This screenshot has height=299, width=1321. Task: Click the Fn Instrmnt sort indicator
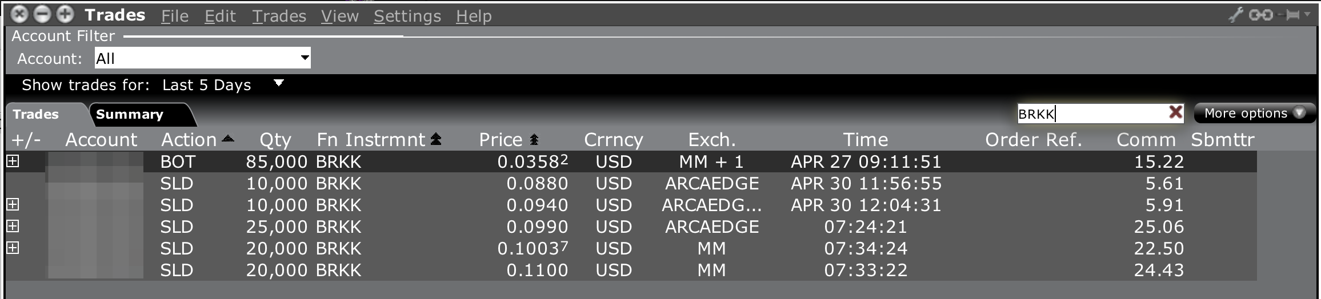tap(436, 139)
